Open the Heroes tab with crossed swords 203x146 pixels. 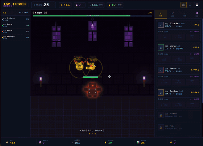click(x=161, y=14)
